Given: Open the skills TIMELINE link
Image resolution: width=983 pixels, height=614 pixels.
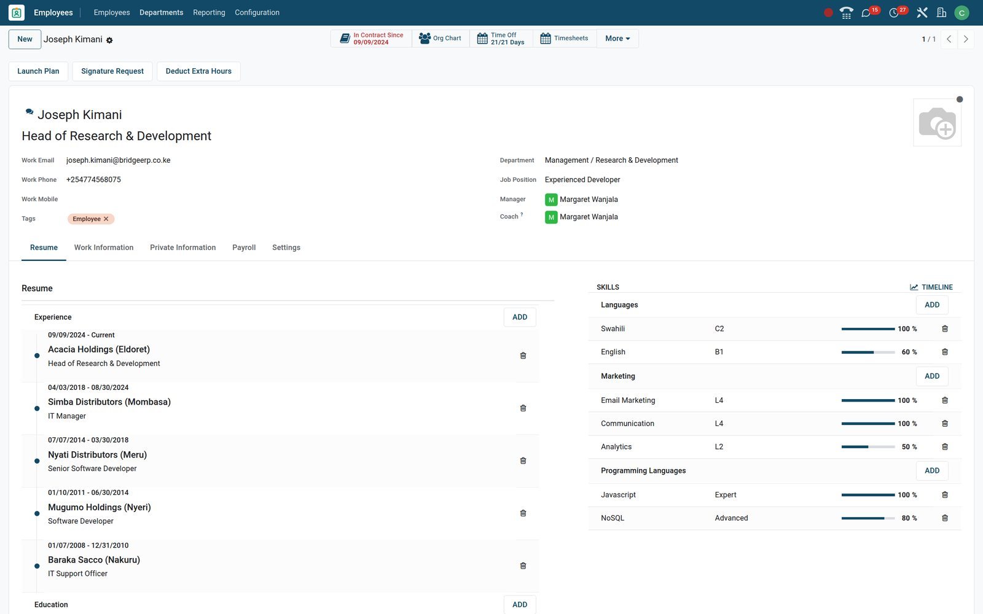Looking at the screenshot, I should click(931, 287).
